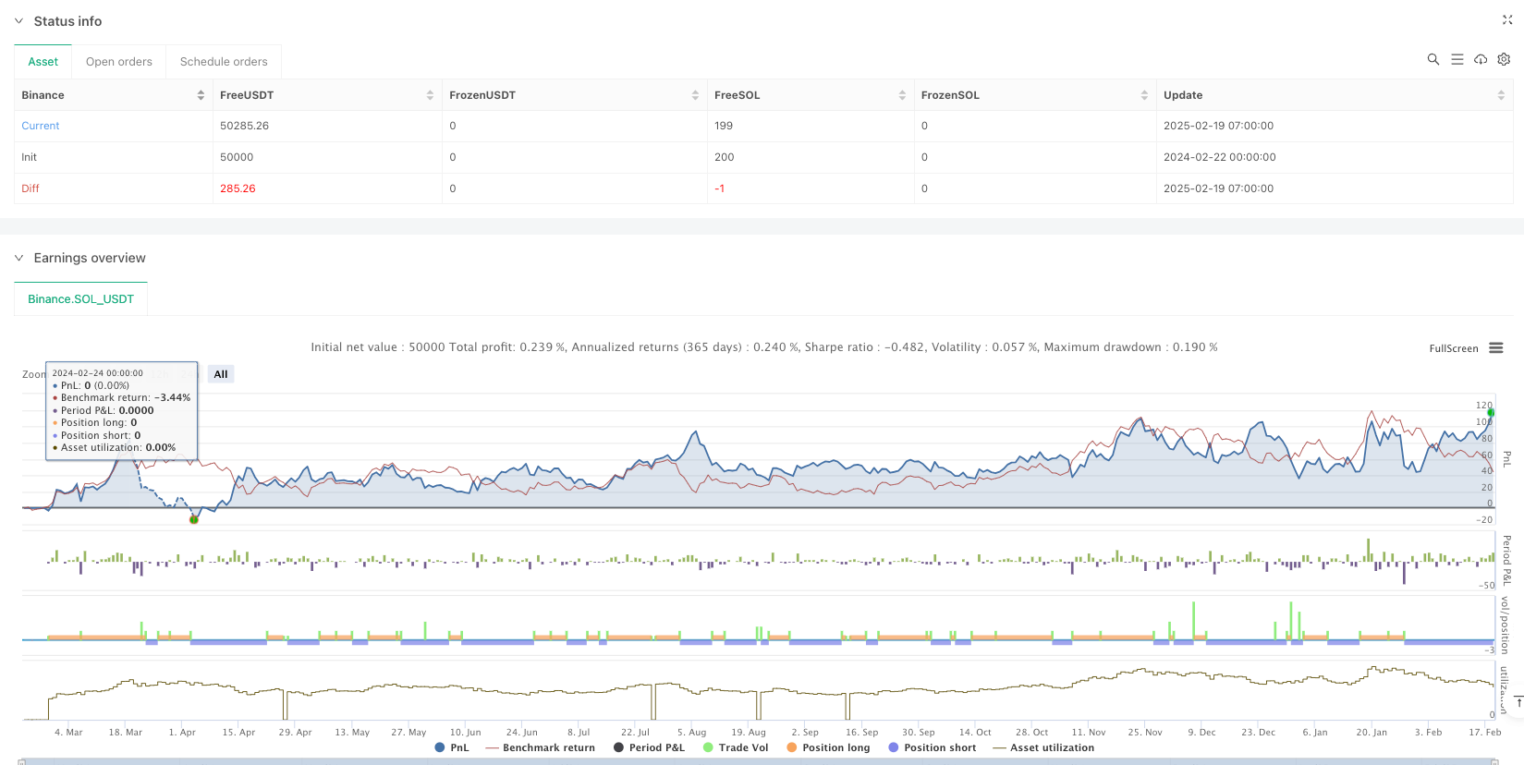This screenshot has height=765, width=1524.
Task: Open the chart hamburger context menu
Action: tap(1496, 348)
